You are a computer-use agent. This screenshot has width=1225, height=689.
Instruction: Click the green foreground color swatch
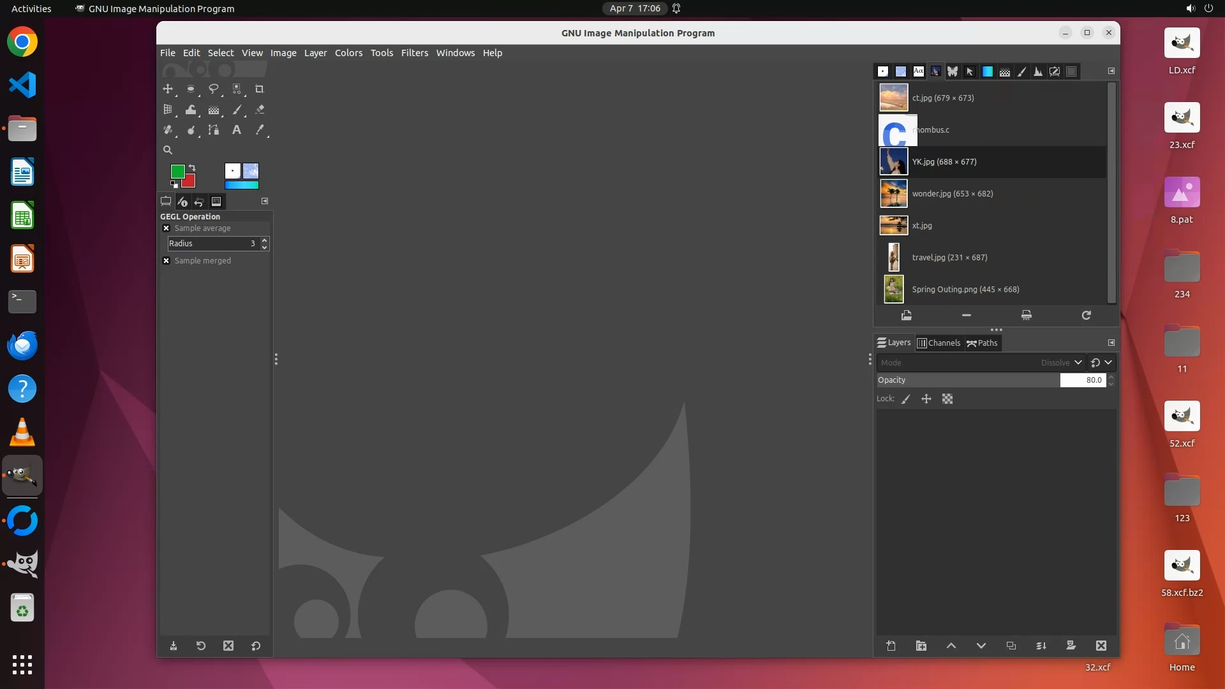point(177,171)
